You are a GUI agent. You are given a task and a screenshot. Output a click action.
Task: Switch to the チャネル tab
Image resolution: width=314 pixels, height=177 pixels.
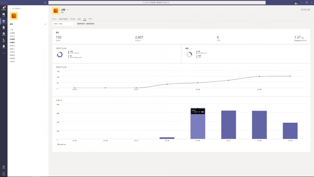[x=73, y=19]
